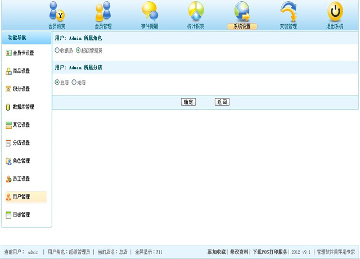360x259 pixels.
Task: Open the 统计报表 pie chart icon
Action: pos(196,12)
